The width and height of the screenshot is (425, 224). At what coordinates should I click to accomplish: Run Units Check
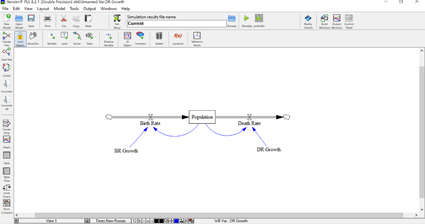tap(6, 191)
